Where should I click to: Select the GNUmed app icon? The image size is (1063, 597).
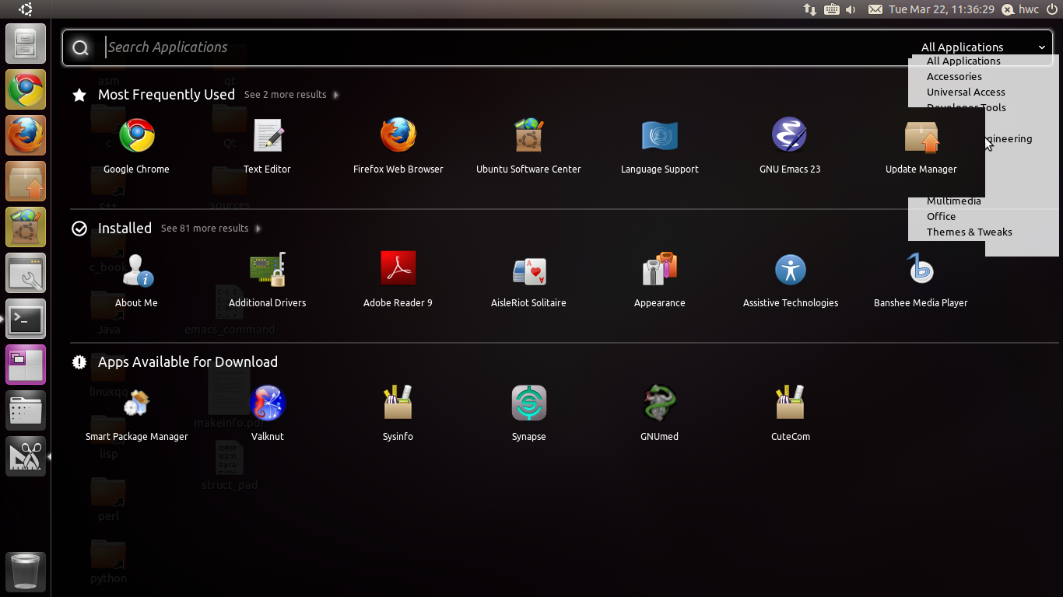(x=659, y=403)
